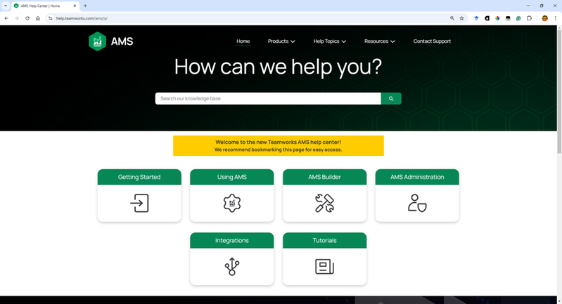The image size is (562, 304).
Task: Click the address bar URL
Action: [82, 18]
